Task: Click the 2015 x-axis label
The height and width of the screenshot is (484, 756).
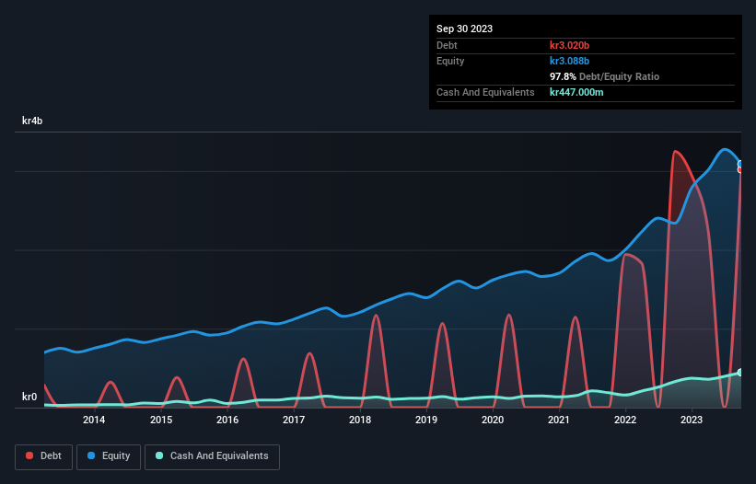Action: tap(161, 420)
